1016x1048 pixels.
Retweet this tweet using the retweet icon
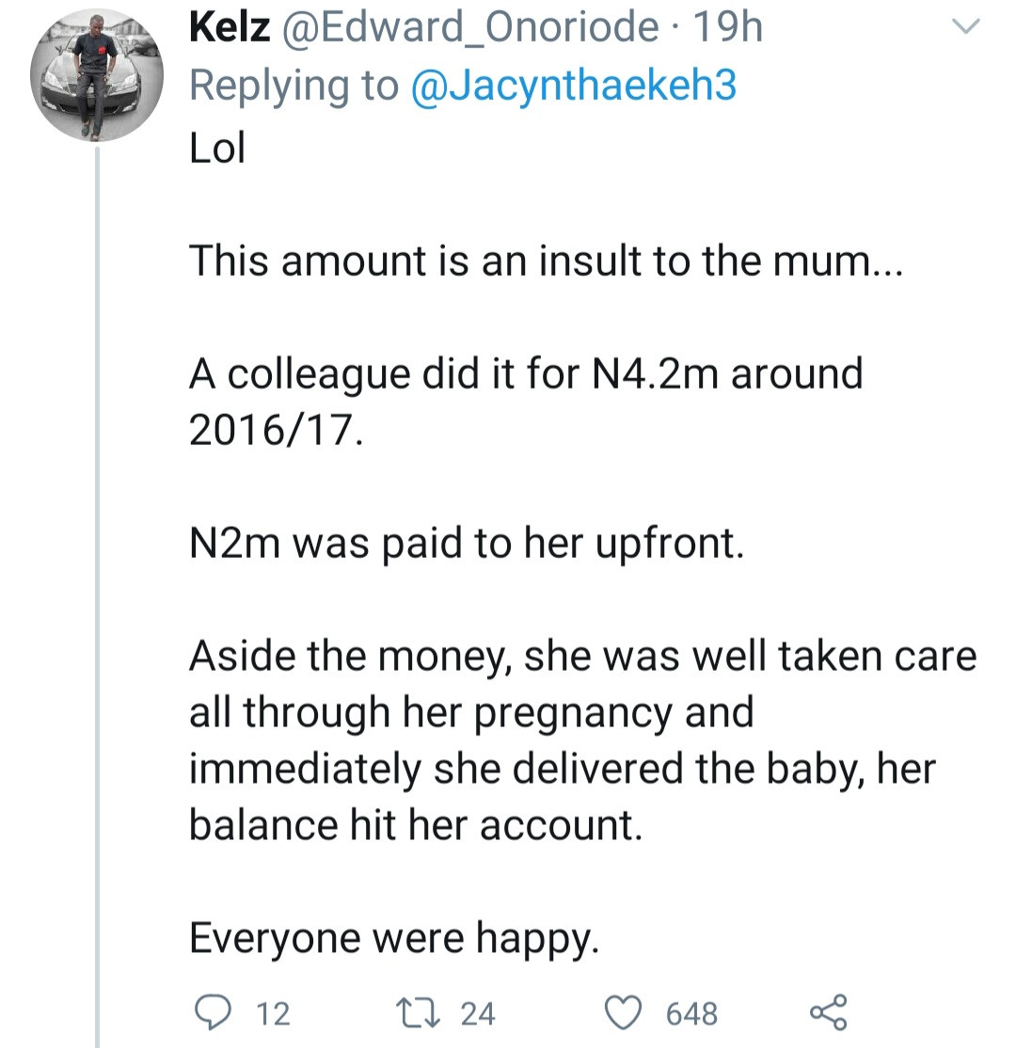click(x=417, y=1012)
